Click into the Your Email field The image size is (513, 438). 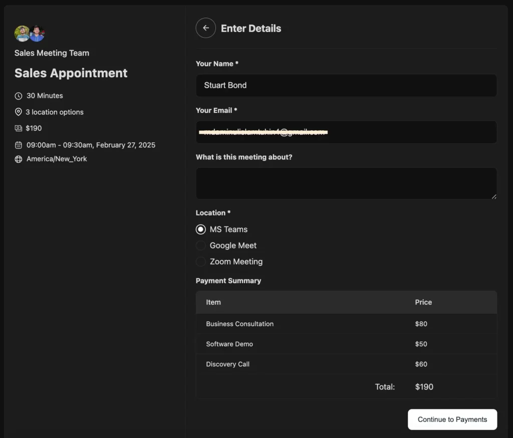(346, 132)
